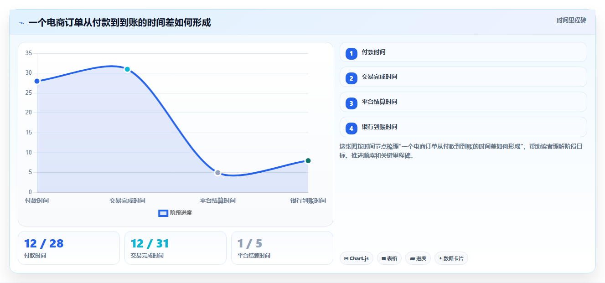
Task: Select the 付款时间 milestone row
Action: click(463, 52)
